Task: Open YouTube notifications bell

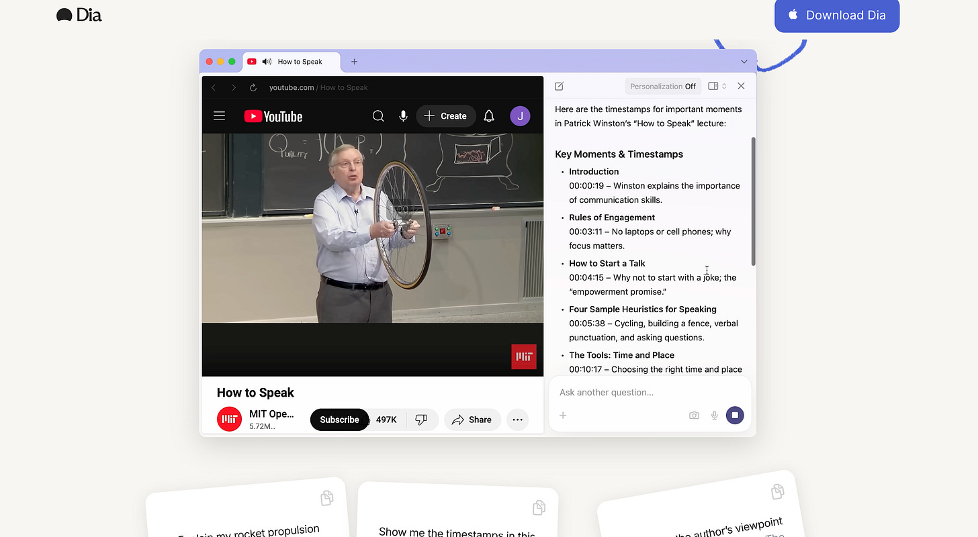Action: [x=489, y=116]
